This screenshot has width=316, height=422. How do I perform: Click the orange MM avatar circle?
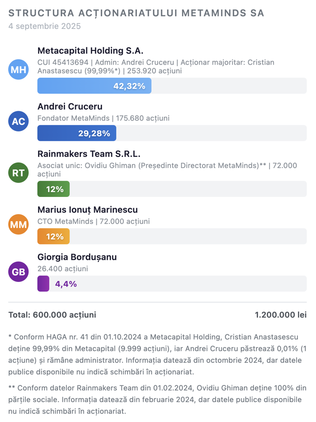(x=19, y=225)
